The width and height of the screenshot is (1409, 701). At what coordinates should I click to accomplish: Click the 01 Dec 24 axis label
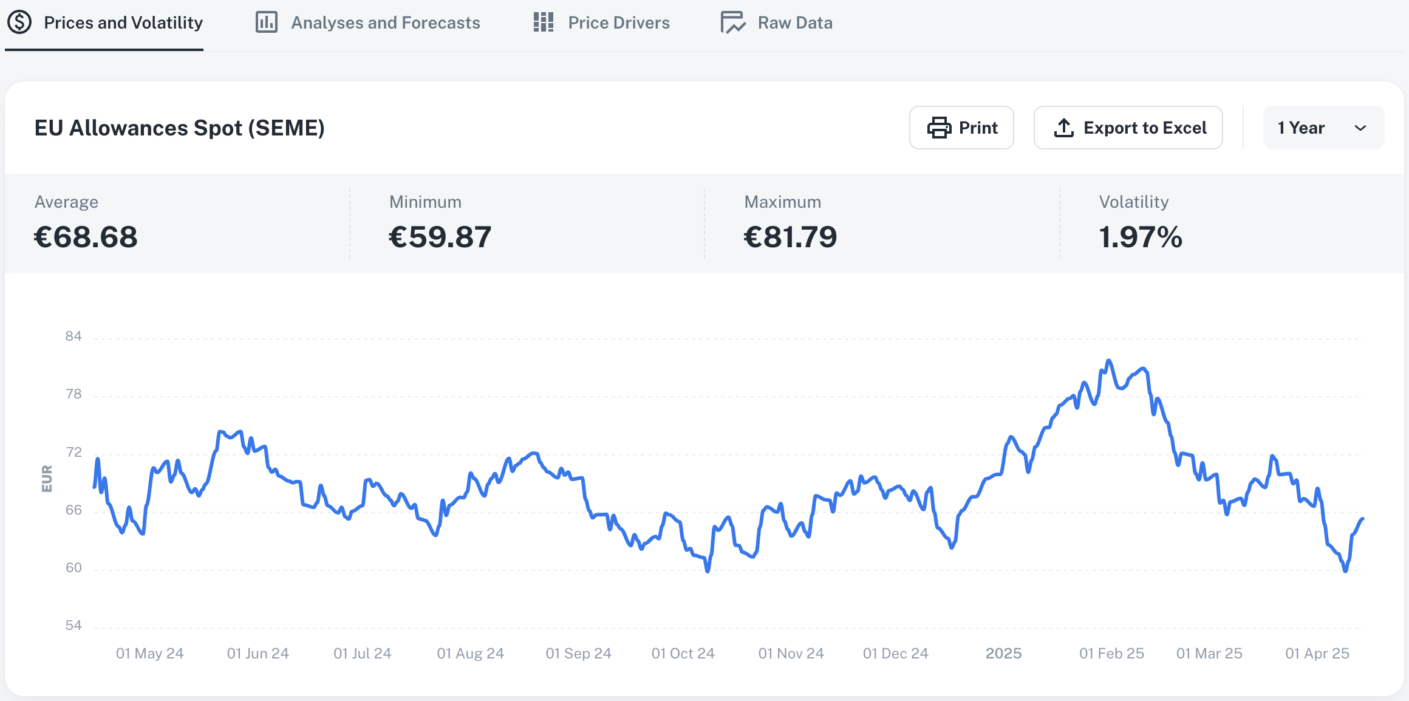[x=896, y=654]
